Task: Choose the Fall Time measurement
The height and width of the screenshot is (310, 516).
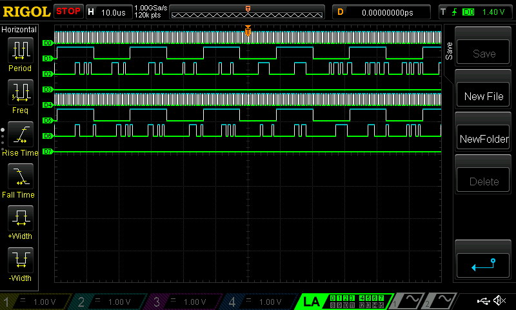Action: pyautogui.click(x=20, y=177)
